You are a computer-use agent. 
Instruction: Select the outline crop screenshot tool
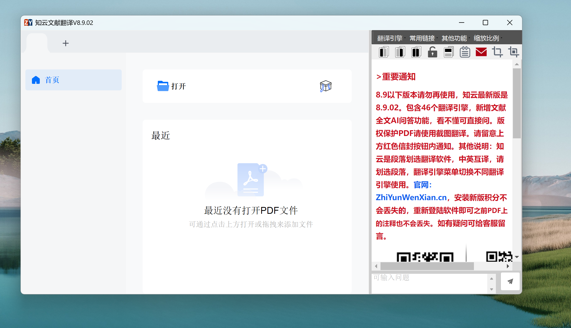(497, 52)
